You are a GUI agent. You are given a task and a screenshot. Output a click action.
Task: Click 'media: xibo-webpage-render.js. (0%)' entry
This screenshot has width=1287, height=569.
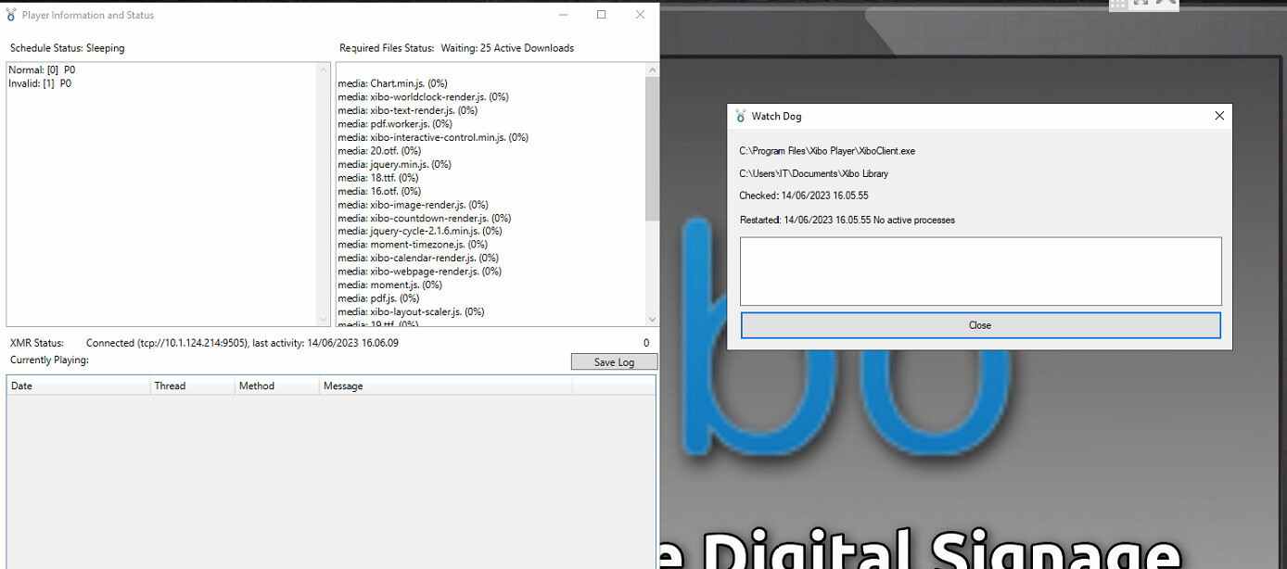pyautogui.click(x=420, y=272)
